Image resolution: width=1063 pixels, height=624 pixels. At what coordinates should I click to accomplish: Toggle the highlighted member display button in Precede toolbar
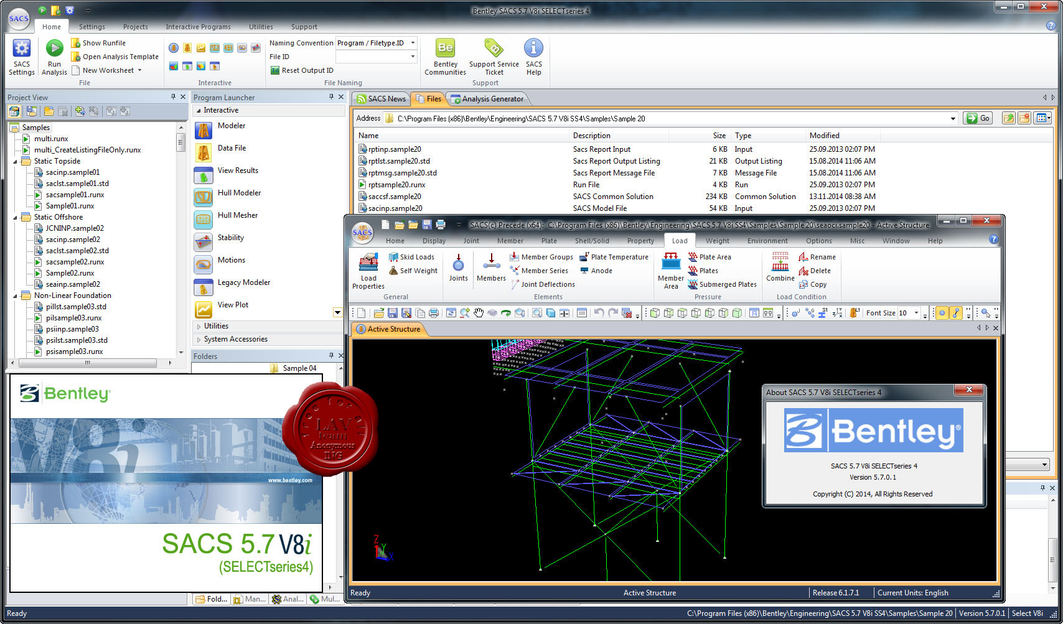tap(956, 313)
